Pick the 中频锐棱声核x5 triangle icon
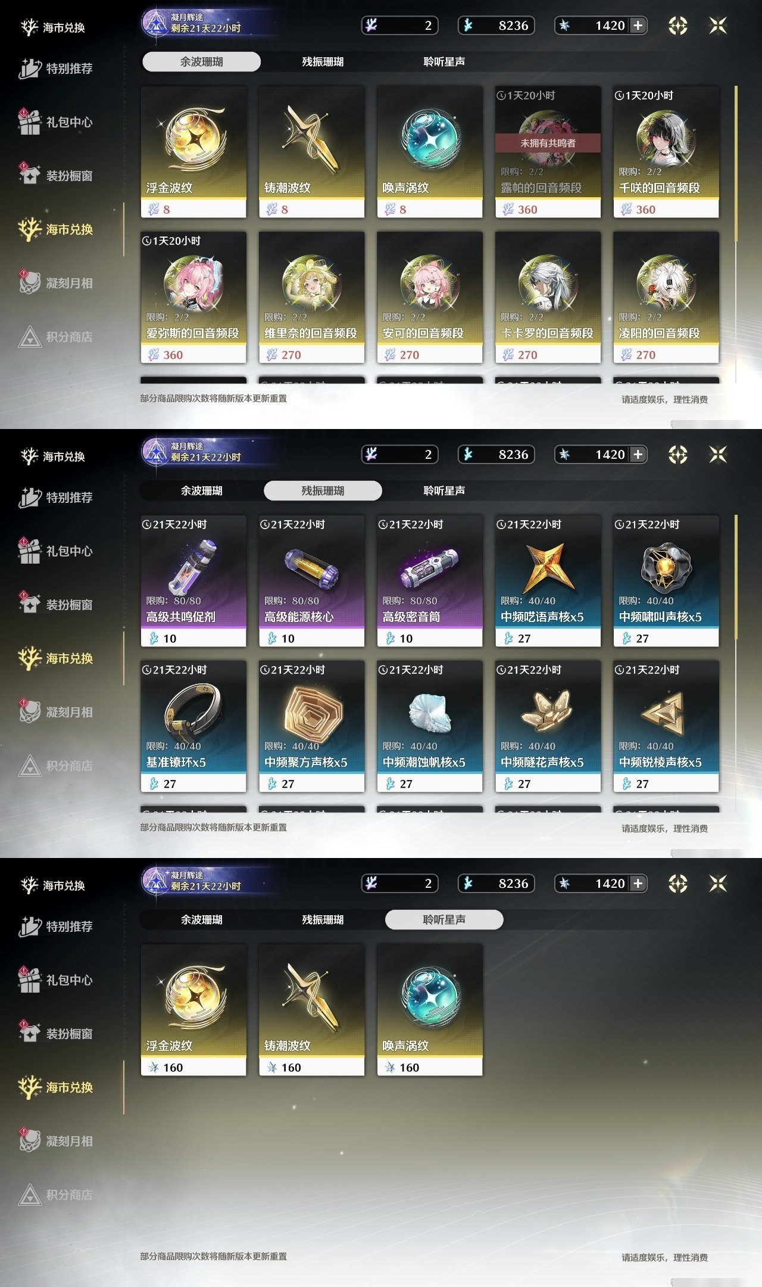This screenshot has width=762, height=1287. click(666, 713)
